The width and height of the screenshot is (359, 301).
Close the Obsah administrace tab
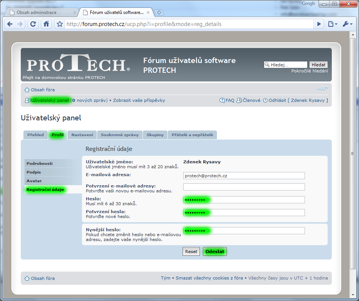[x=75, y=12]
